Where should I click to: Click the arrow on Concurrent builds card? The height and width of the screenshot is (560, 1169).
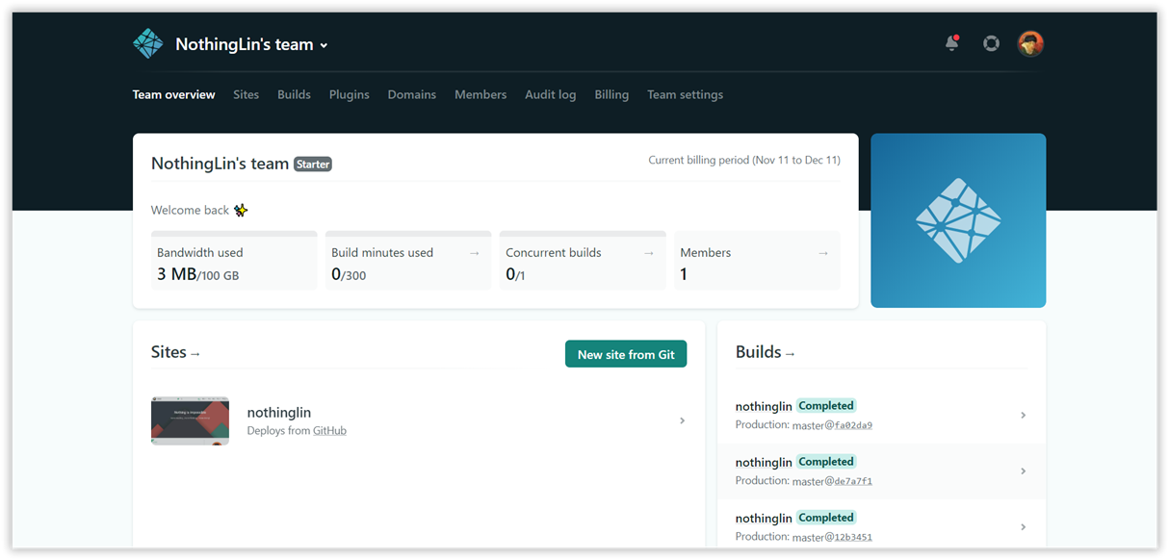[648, 253]
